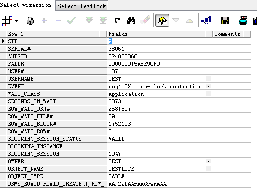Toggle the edit data lock icon

pyautogui.click(x=30, y=20)
